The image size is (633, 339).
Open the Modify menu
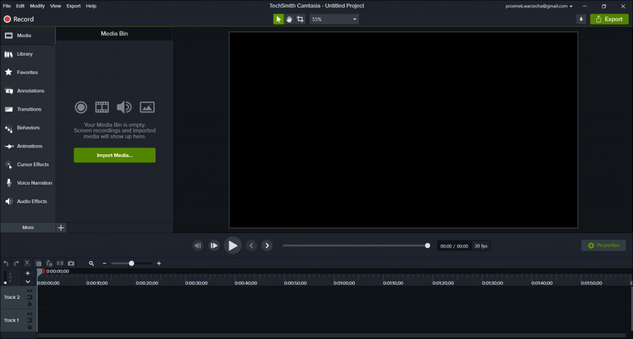coord(37,6)
